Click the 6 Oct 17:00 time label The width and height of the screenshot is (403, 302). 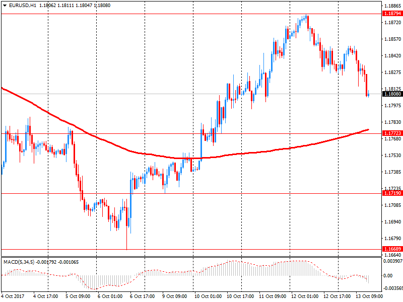[143, 296]
